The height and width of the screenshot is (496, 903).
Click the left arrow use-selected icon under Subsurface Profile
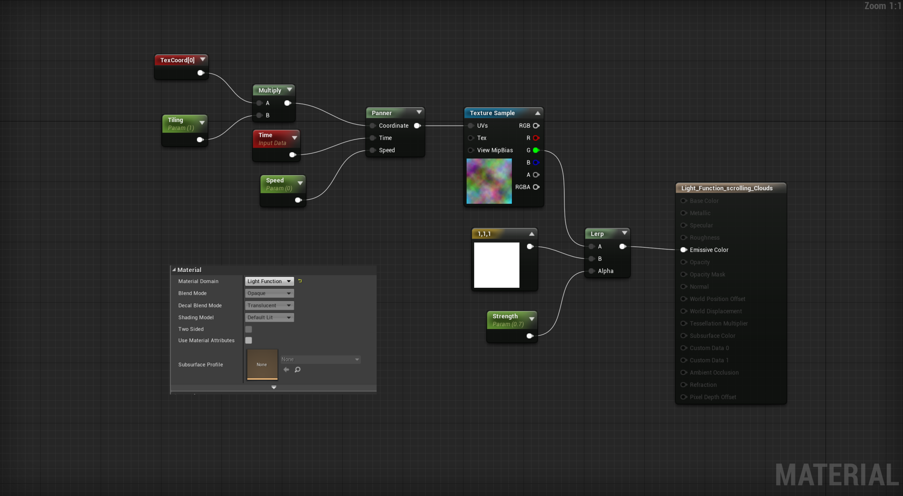(x=286, y=369)
